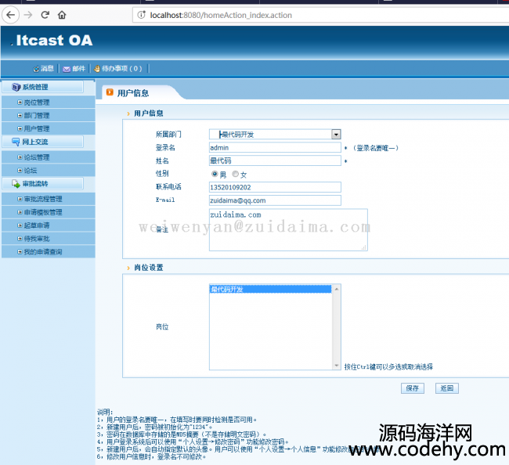Open 用户管理 in sidebar
The height and width of the screenshot is (465, 509).
[x=37, y=129]
